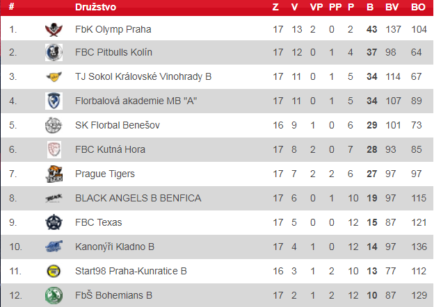Click the FbK Olymp Praha team logo

coord(54,29)
